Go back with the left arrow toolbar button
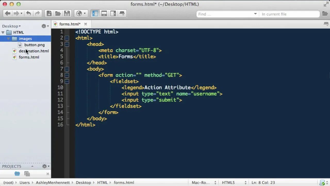The image size is (330, 186). pos(8,13)
